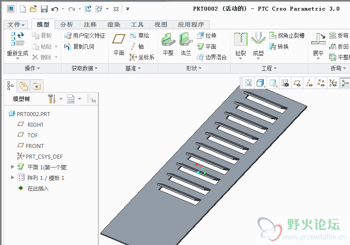Screen dimensions: 350x245
Task: Switch to the 分析 tab
Action: pyautogui.click(x=67, y=24)
